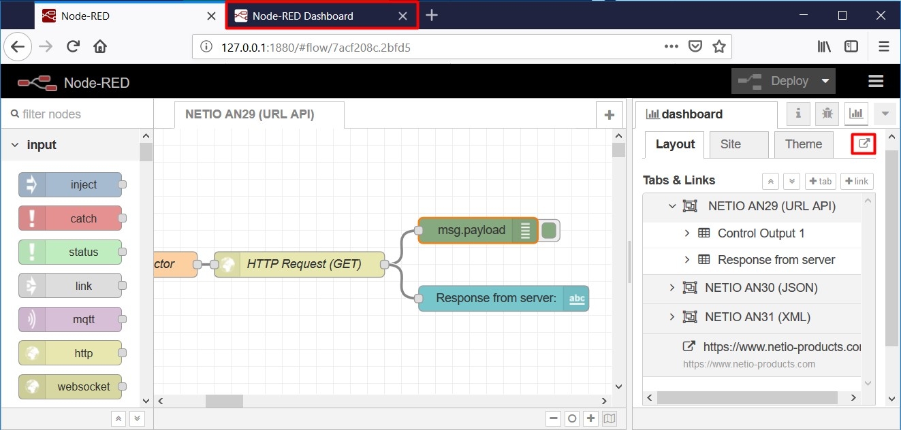Open the page actions three-dot menu

click(671, 46)
